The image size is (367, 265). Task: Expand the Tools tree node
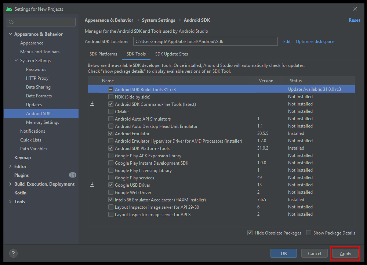(x=10, y=201)
